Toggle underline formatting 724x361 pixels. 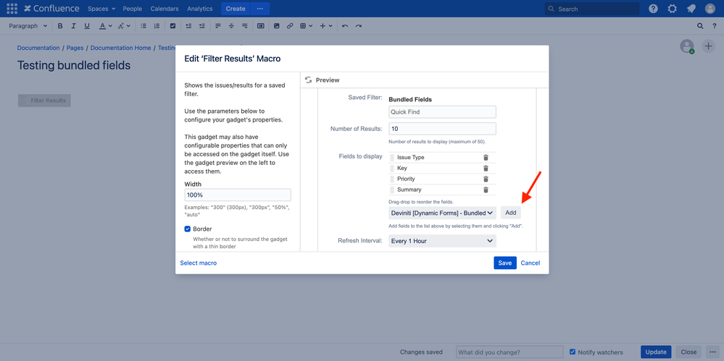coord(87,26)
